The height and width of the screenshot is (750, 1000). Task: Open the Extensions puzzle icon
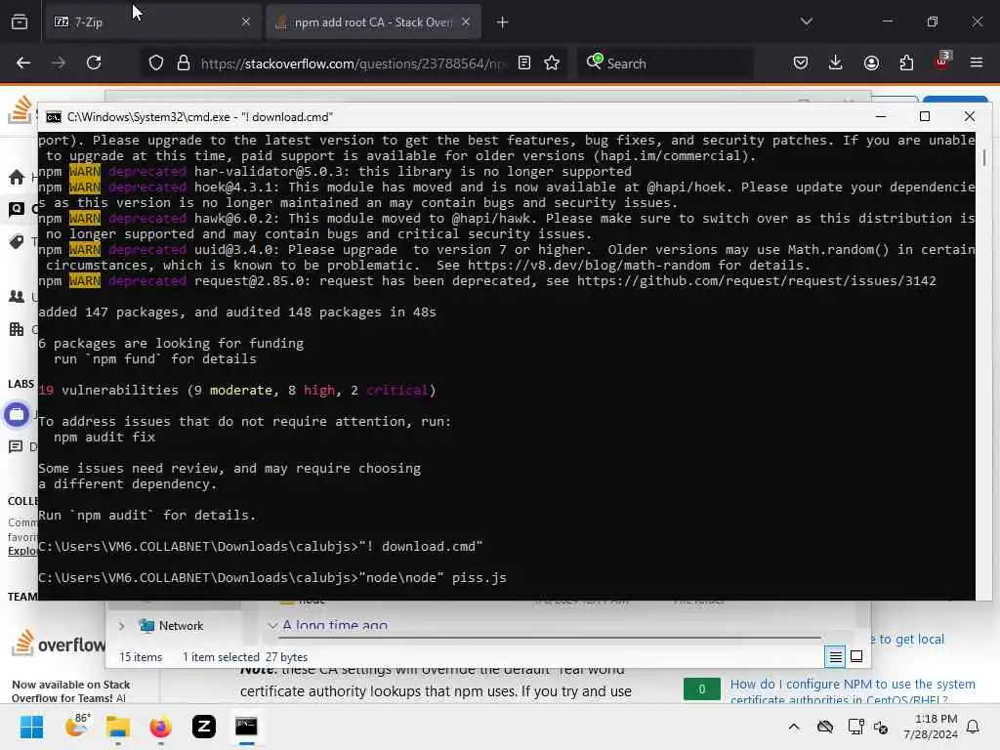[906, 62]
